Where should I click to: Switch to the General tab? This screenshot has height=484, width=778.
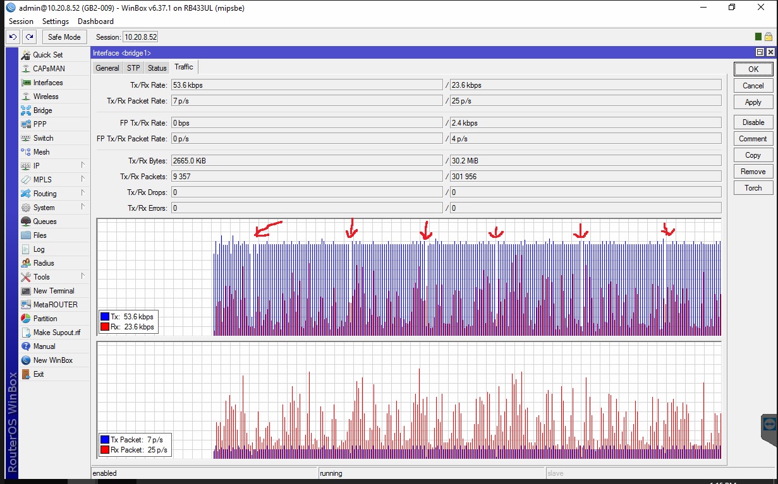point(107,68)
